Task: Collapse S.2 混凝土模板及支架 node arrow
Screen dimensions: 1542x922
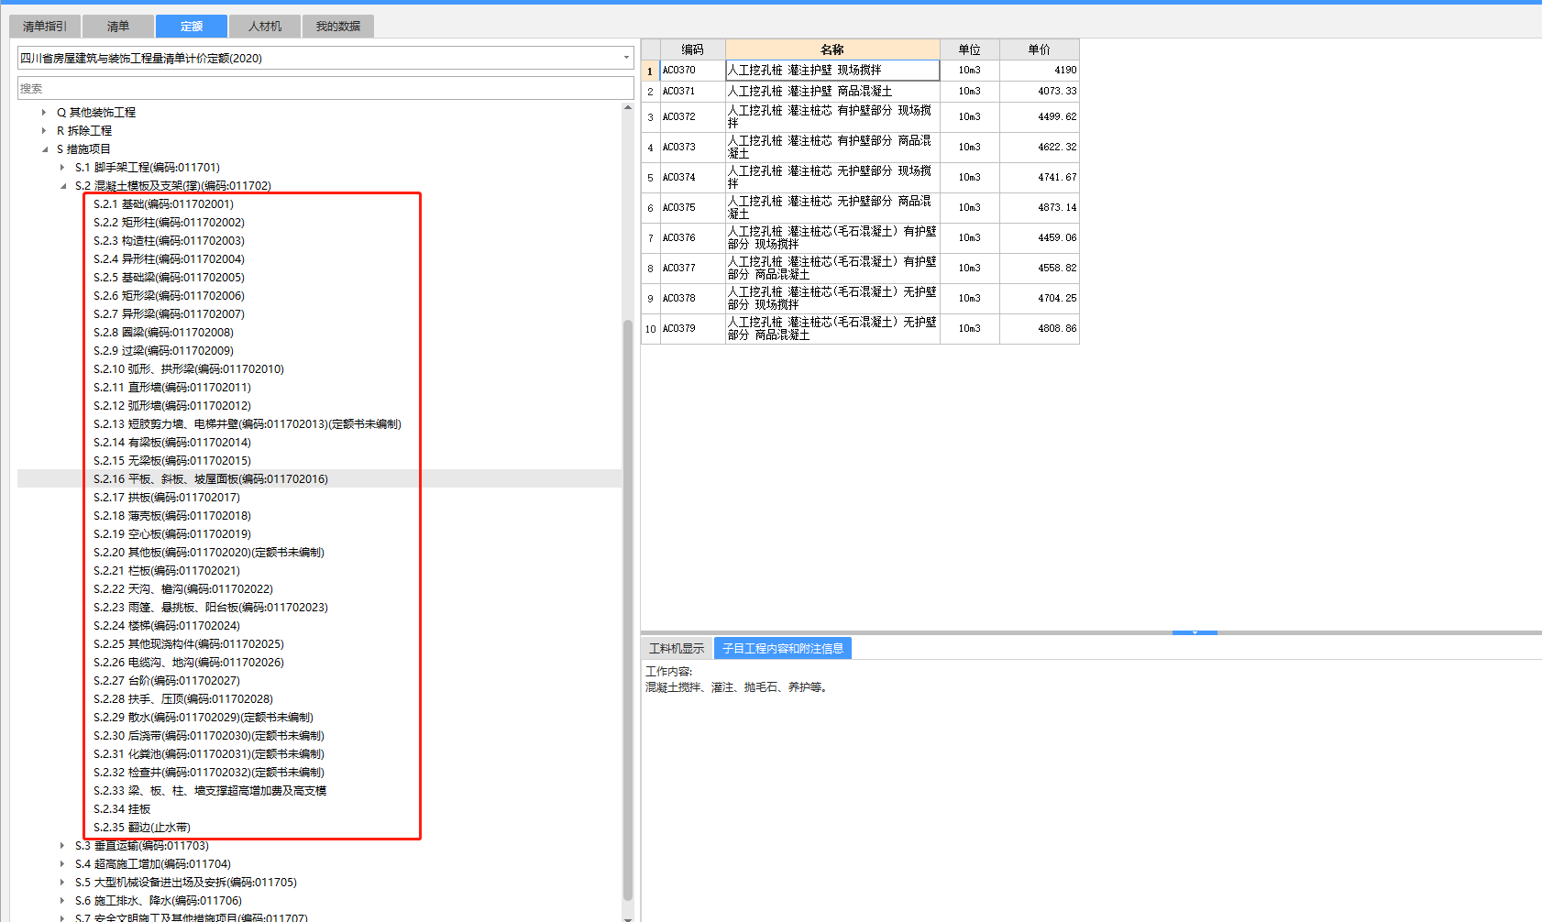Action: click(x=62, y=186)
